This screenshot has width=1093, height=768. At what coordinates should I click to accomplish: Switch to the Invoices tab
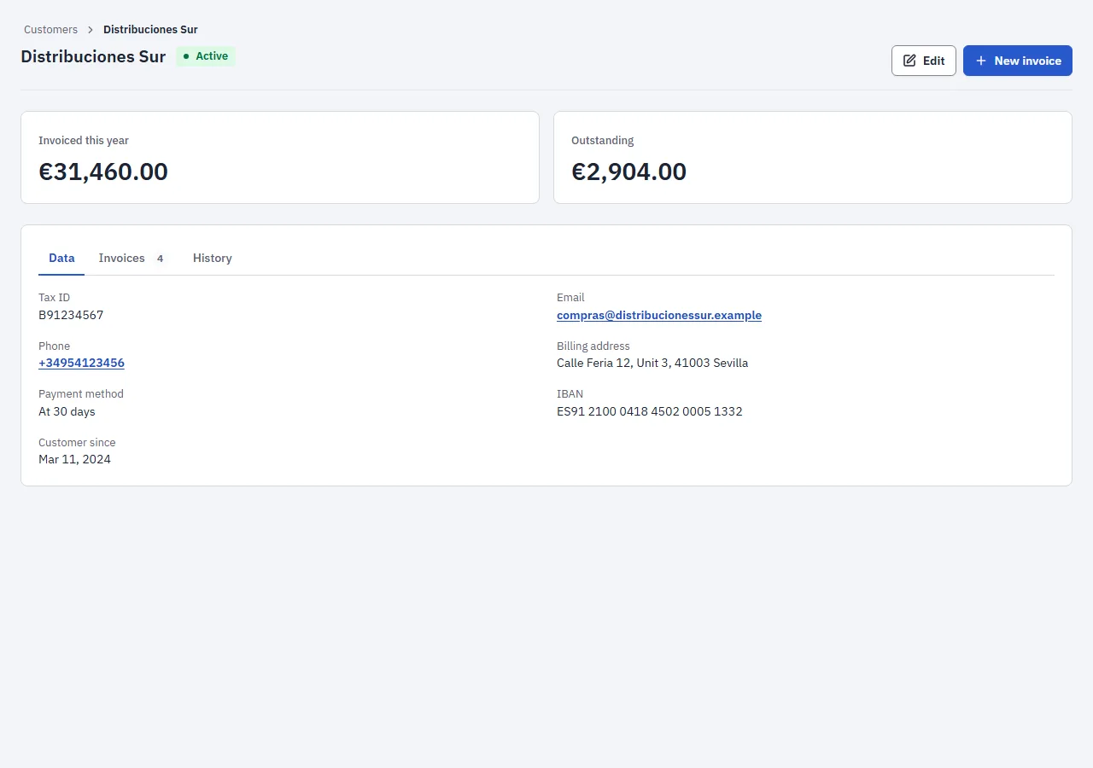click(132, 258)
